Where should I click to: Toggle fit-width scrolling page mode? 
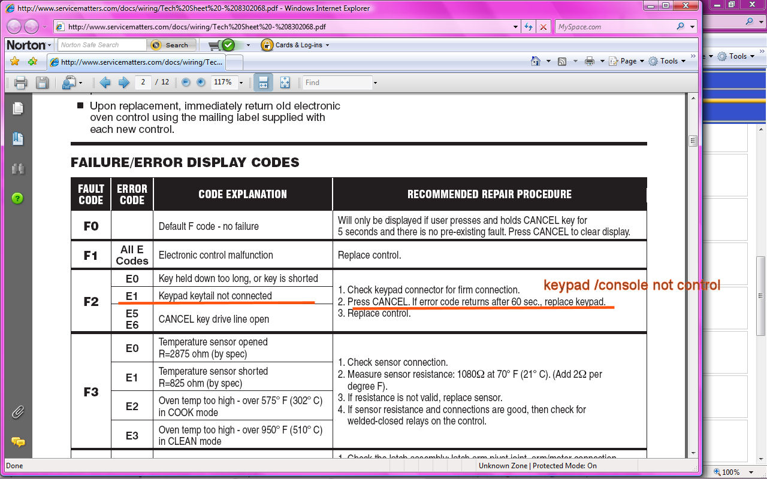pos(263,83)
